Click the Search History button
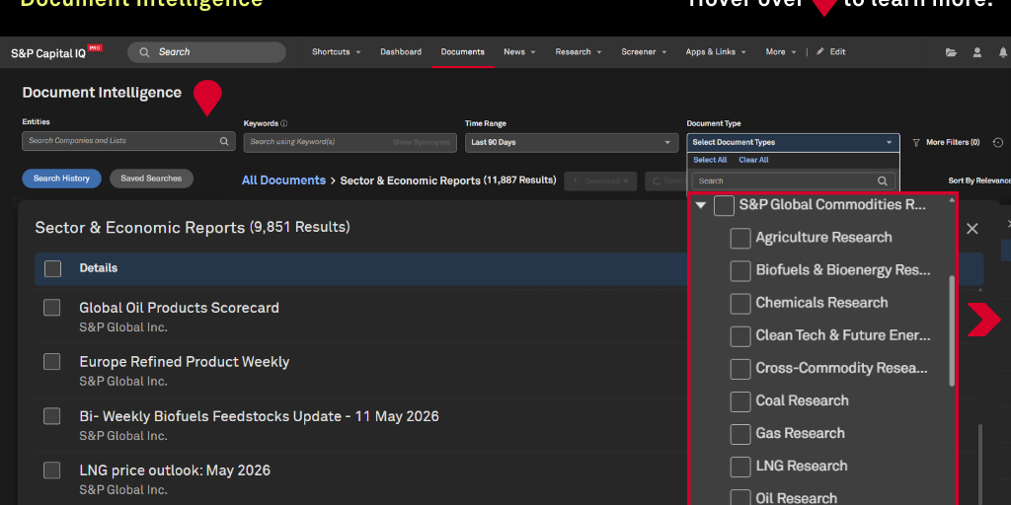Viewport: 1011px width, 505px height. point(61,179)
